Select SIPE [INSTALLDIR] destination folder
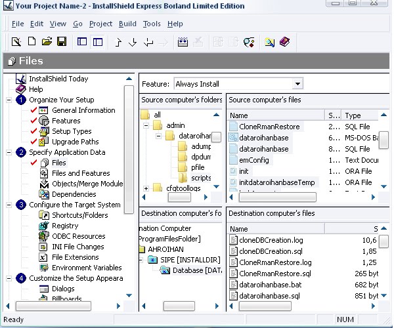Viewport: 394px width, 328px height. click(190, 260)
